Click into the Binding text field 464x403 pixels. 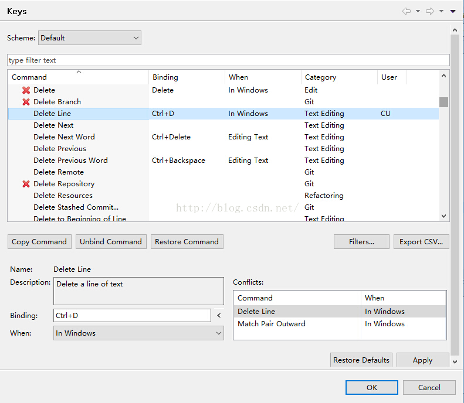tap(132, 316)
